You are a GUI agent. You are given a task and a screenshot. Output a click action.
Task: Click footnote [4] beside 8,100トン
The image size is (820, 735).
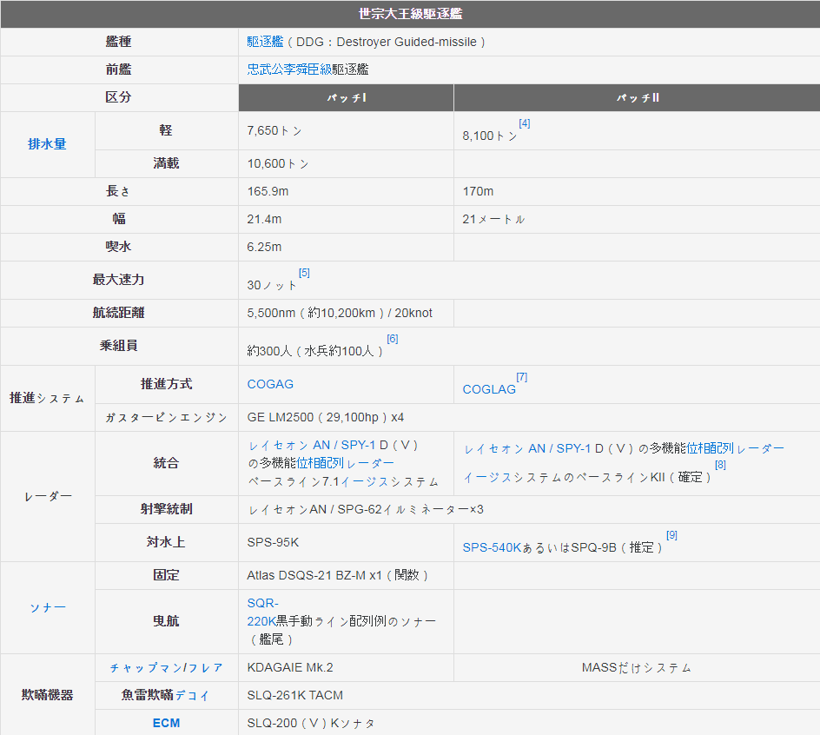(524, 123)
